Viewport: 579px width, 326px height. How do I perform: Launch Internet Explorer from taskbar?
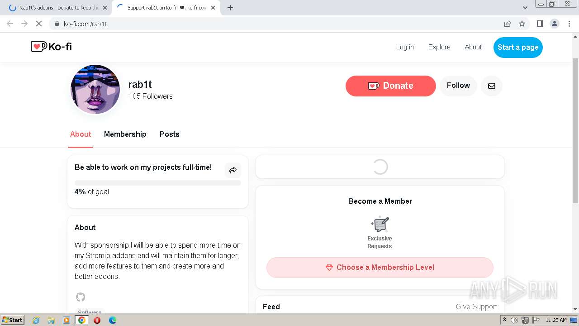pos(36,320)
